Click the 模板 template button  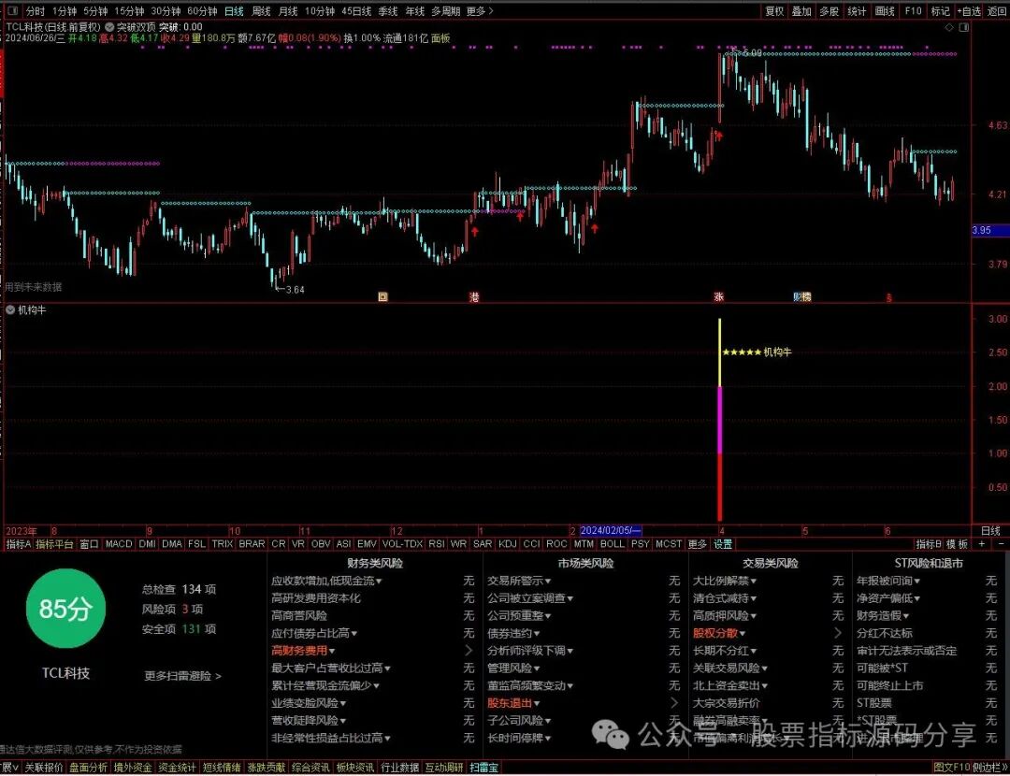tap(958, 544)
